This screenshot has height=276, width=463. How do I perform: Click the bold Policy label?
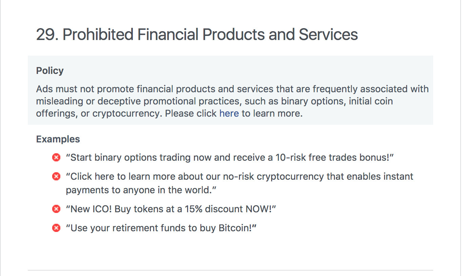tap(50, 71)
